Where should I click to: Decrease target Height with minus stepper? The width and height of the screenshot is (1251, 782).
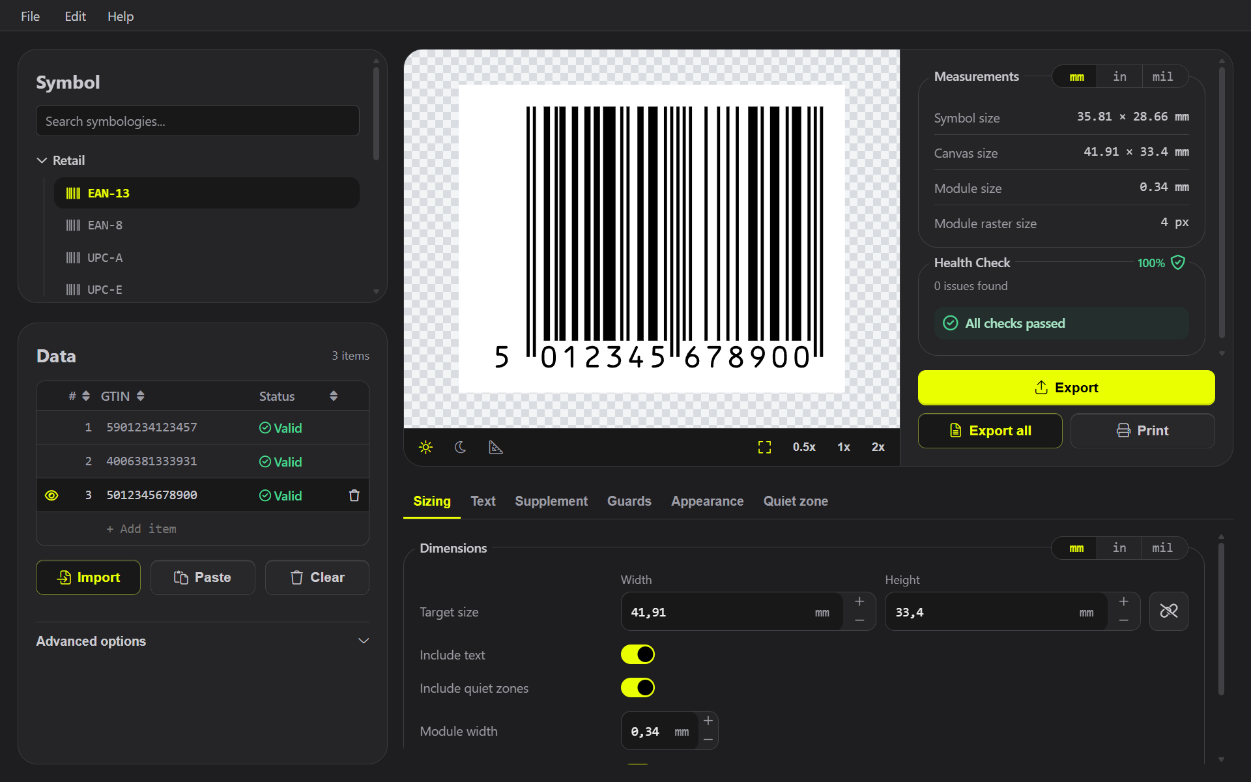(1124, 621)
